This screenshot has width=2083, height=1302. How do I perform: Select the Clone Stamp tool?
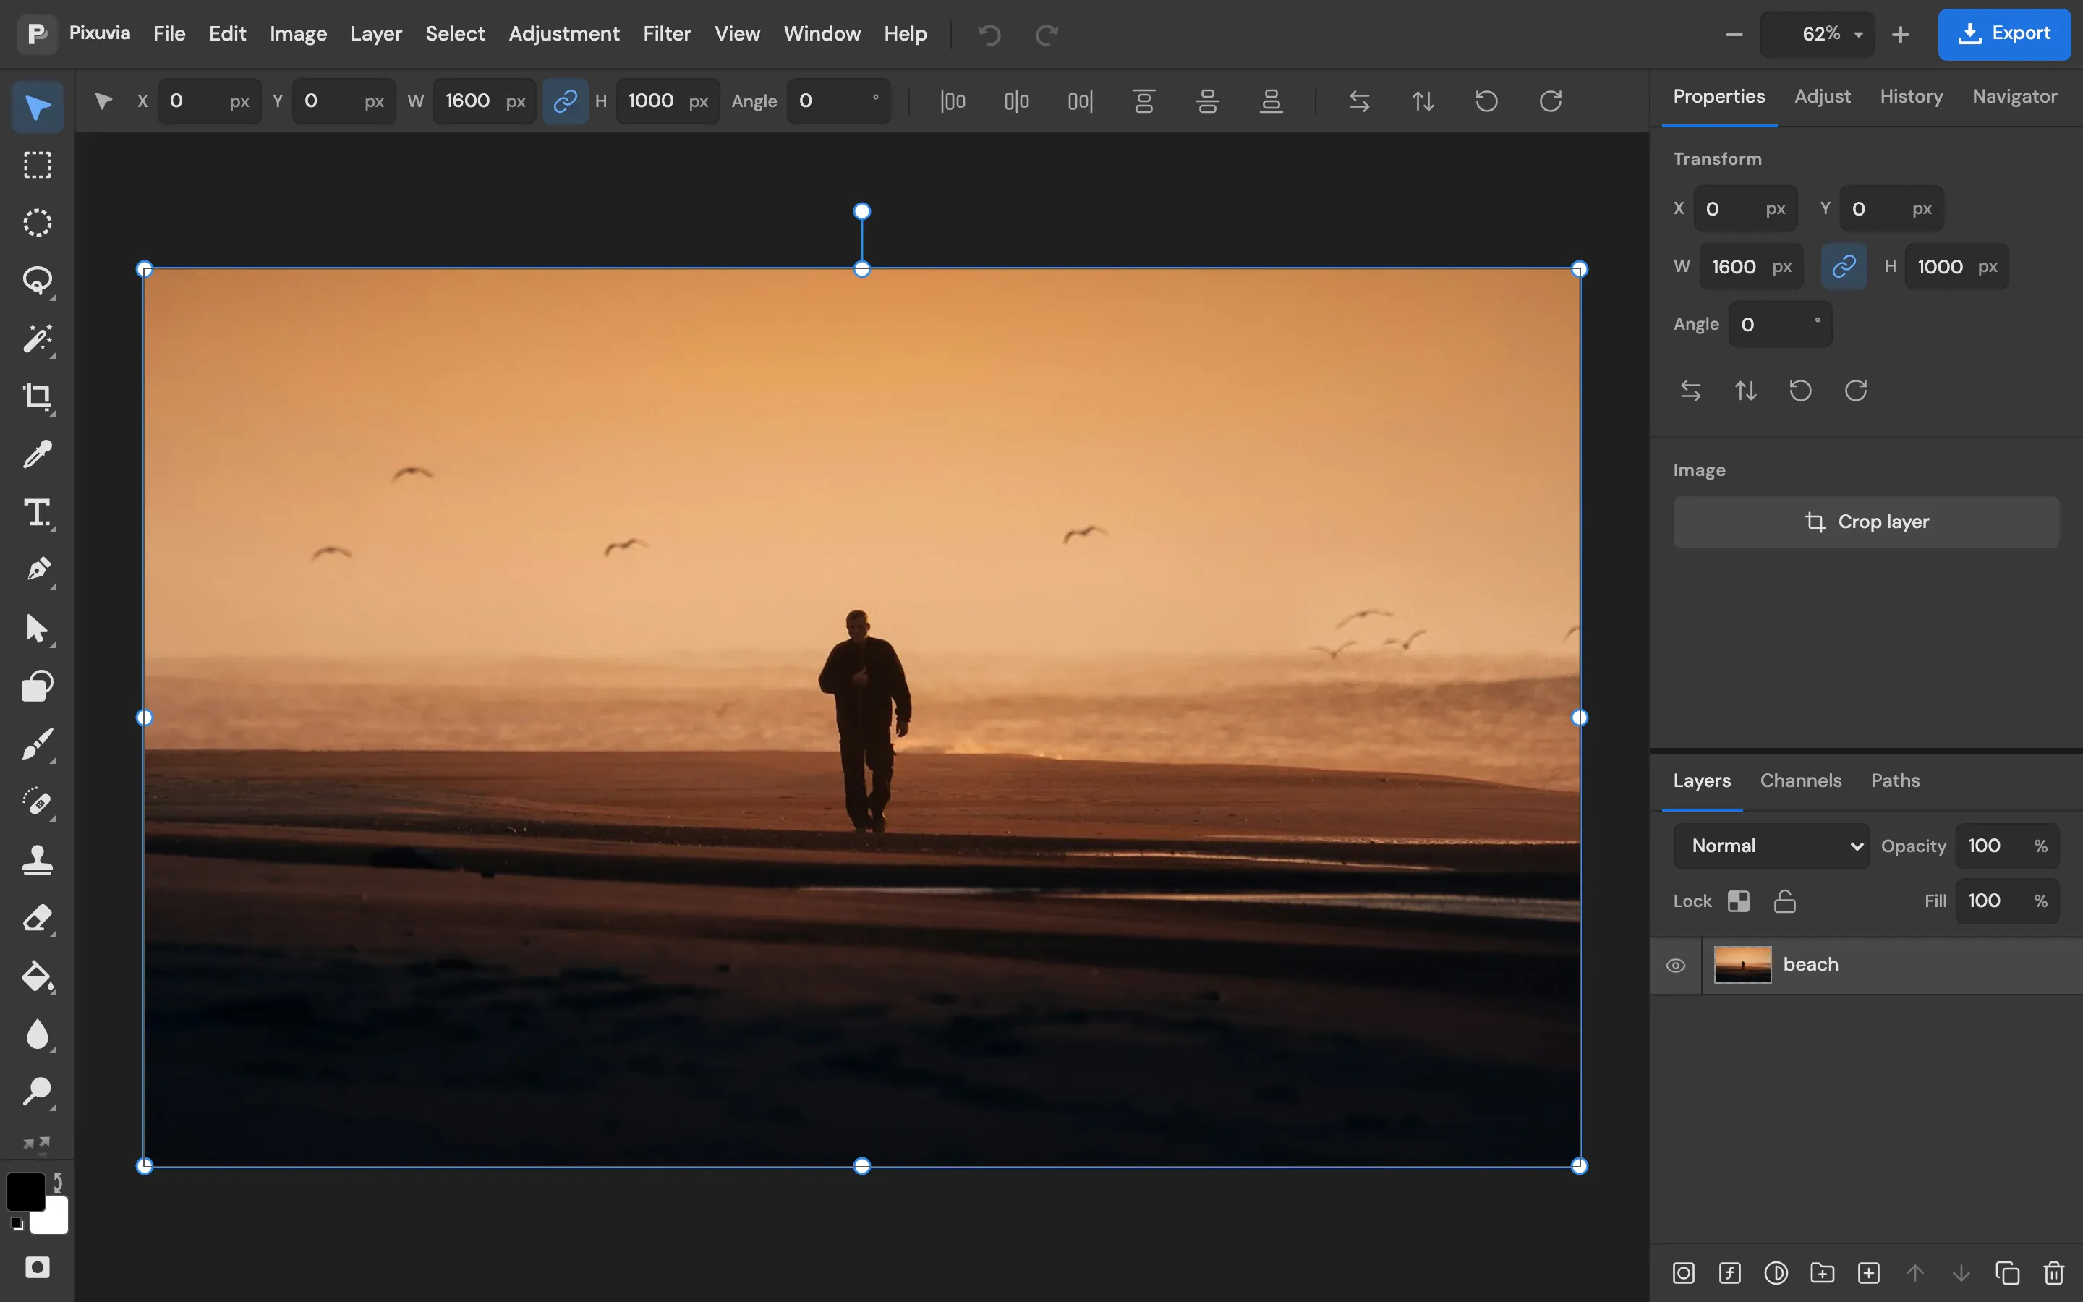point(37,859)
